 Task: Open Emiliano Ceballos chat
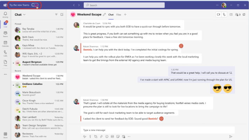[39, 85]
